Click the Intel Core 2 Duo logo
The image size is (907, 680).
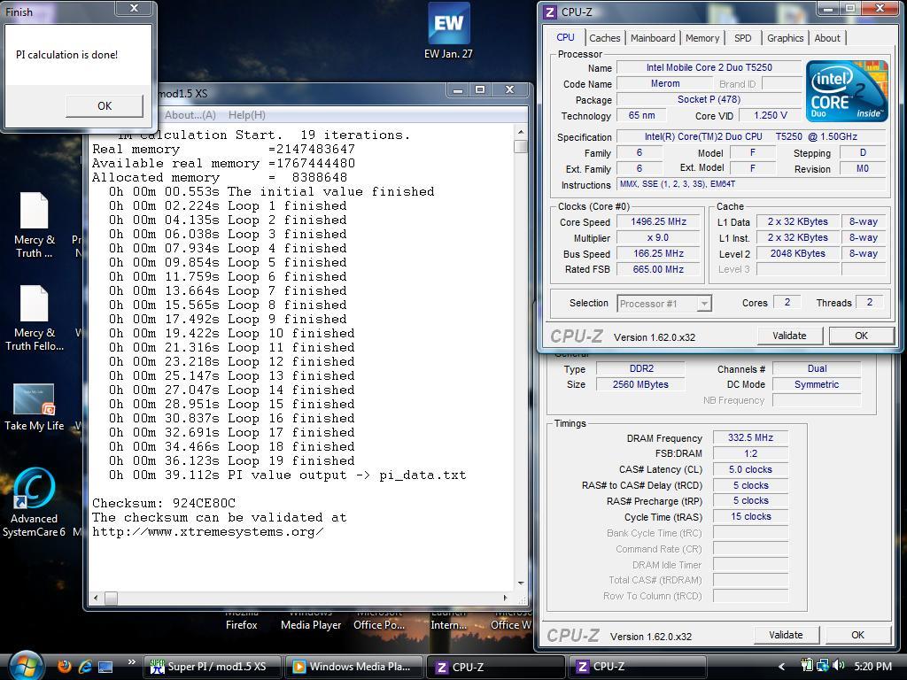pos(846,90)
